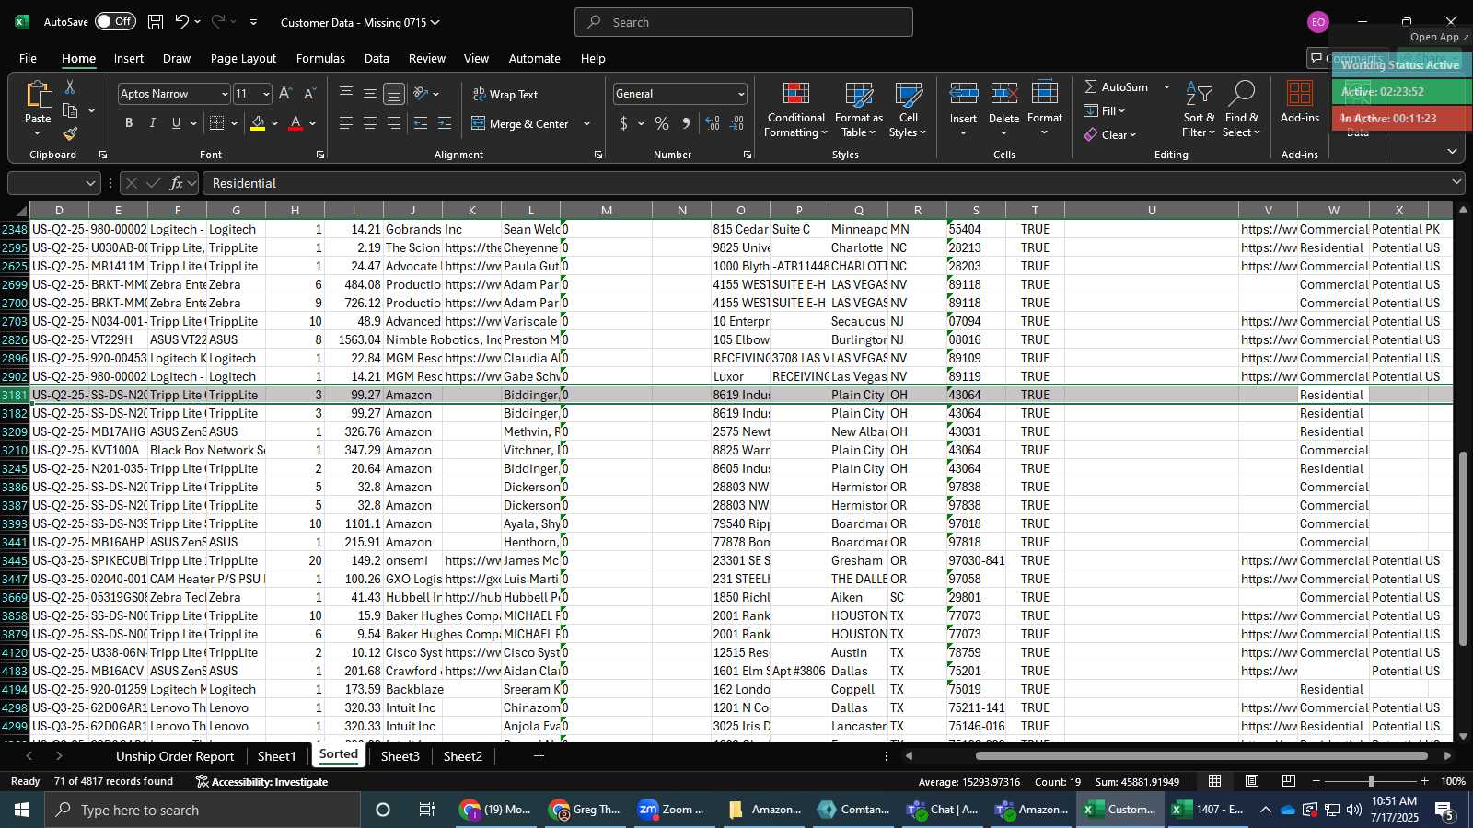Click the zoom slider handle
The image size is (1473, 828).
[1371, 781]
